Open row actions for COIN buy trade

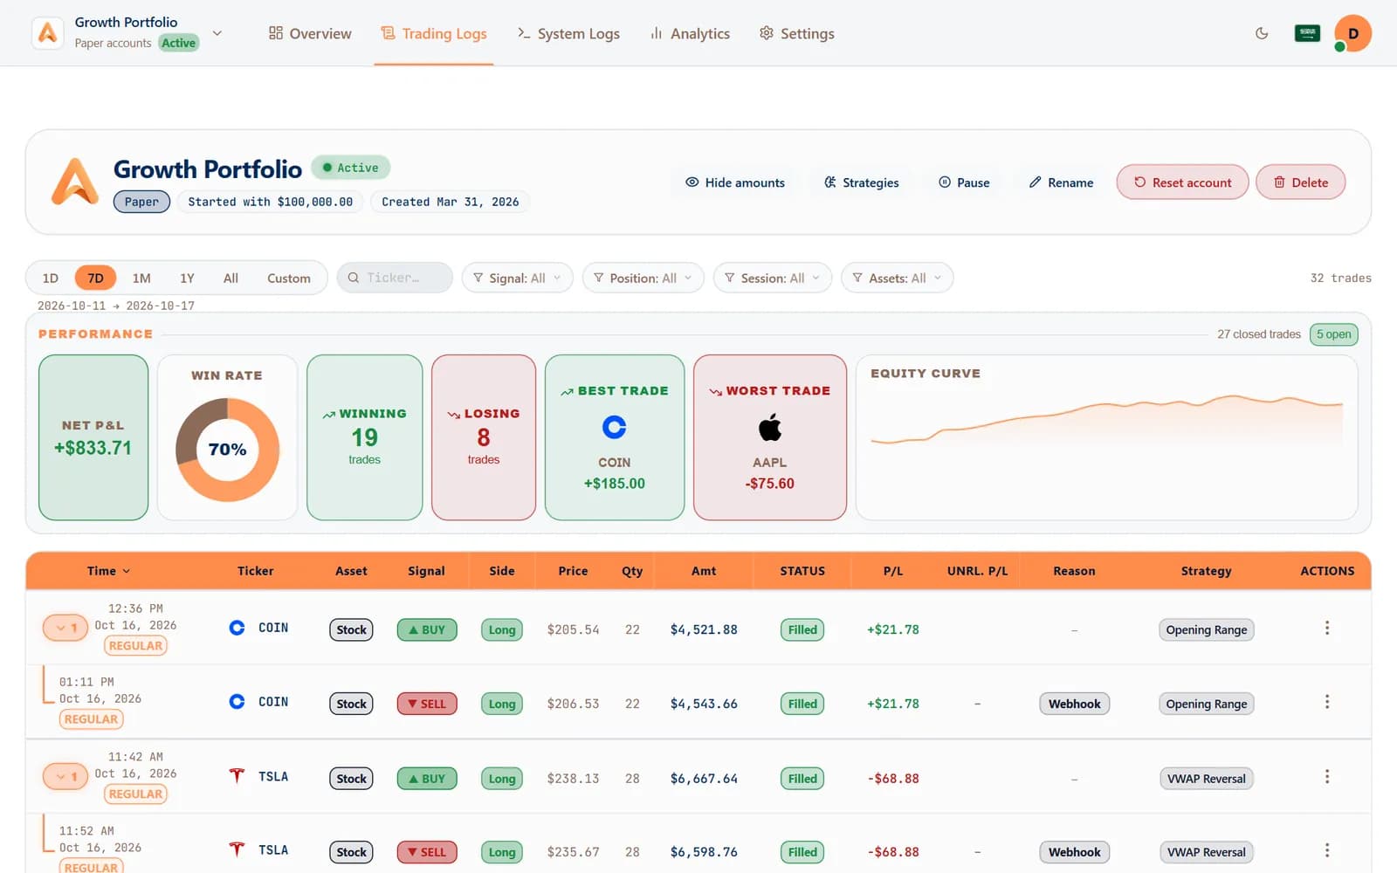point(1327,629)
